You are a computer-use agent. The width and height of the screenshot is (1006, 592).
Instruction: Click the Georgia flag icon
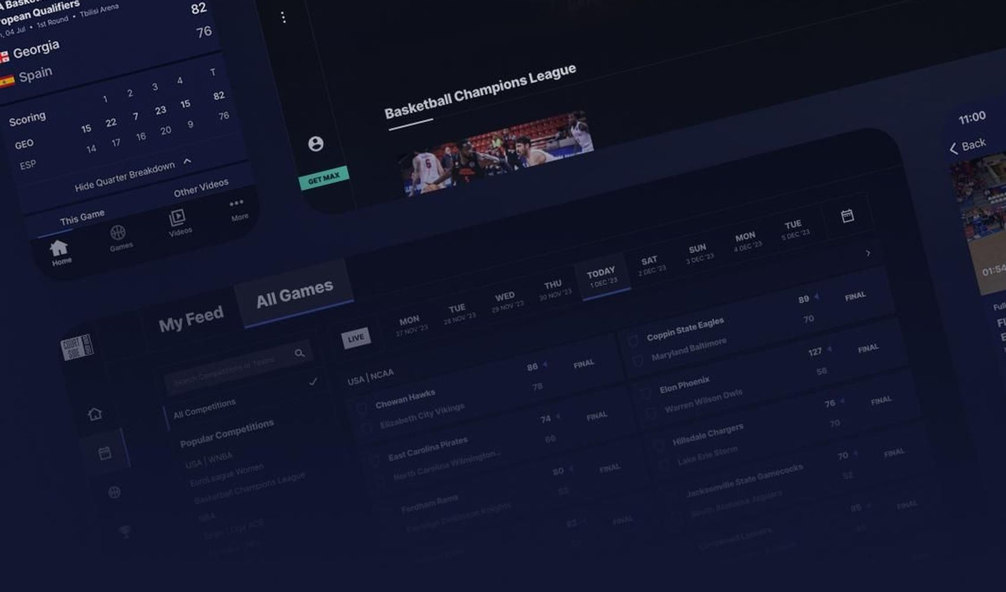pyautogui.click(x=4, y=57)
